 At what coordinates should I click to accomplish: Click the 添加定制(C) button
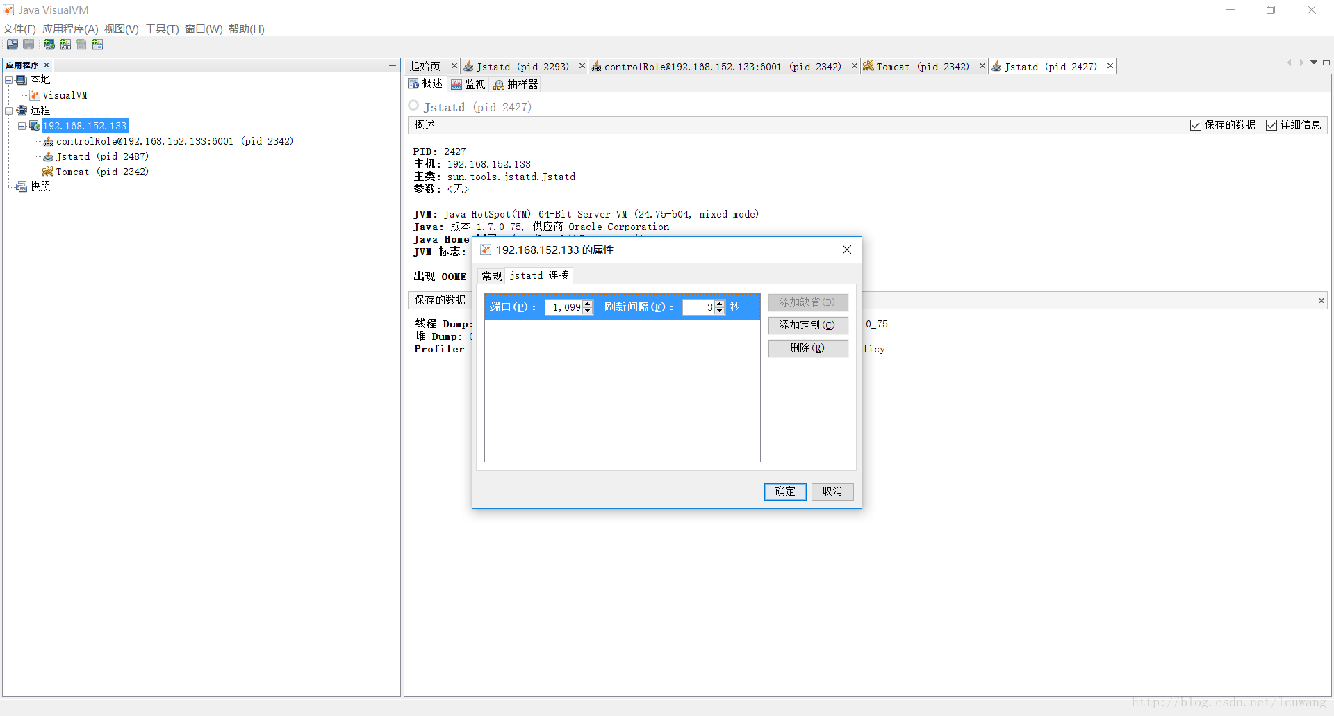pos(808,325)
